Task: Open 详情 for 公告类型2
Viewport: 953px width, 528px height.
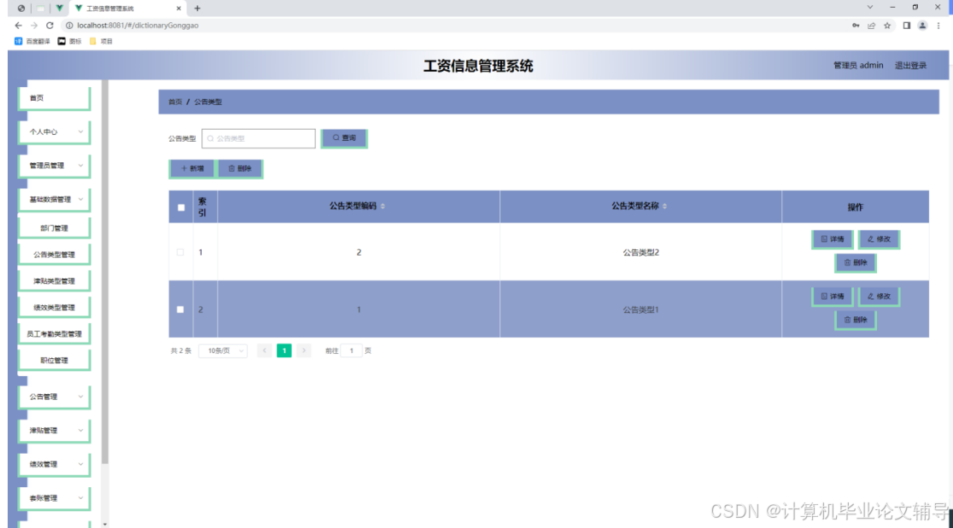Action: [832, 240]
